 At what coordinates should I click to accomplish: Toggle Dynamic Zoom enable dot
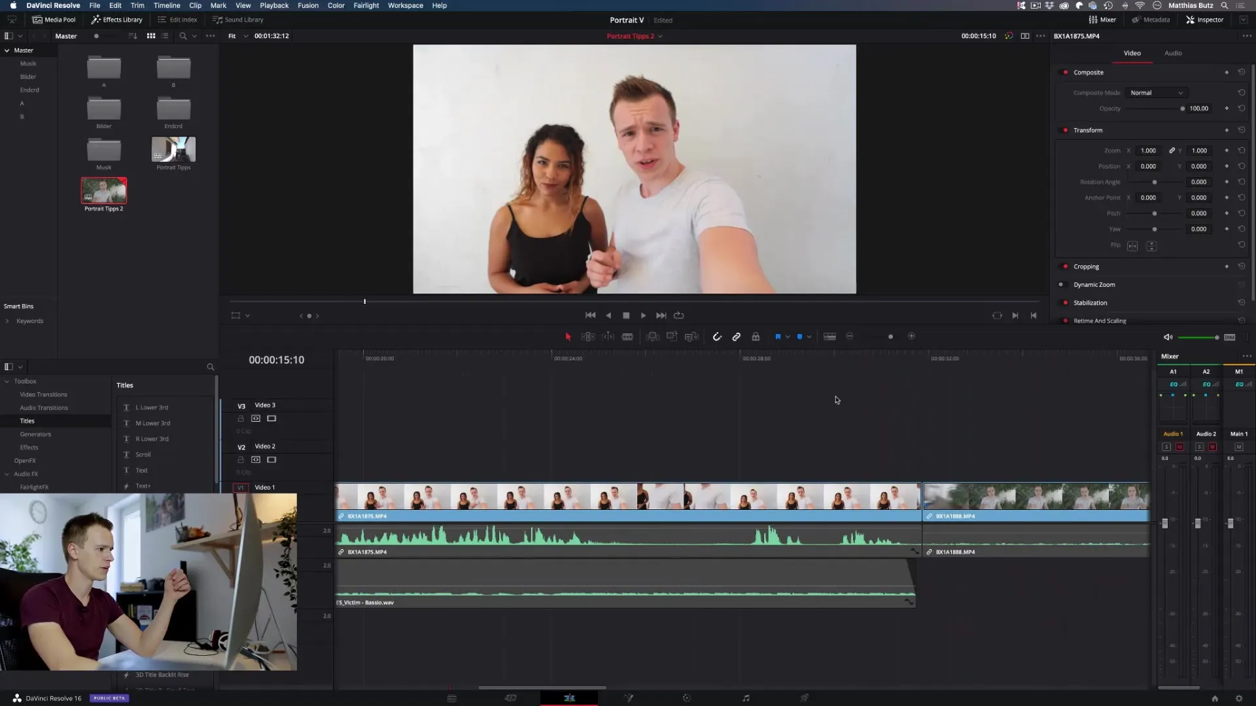tap(1061, 284)
